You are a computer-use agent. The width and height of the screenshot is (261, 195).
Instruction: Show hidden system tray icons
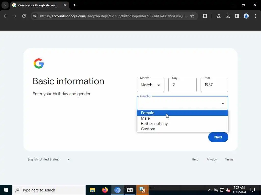[210, 190]
